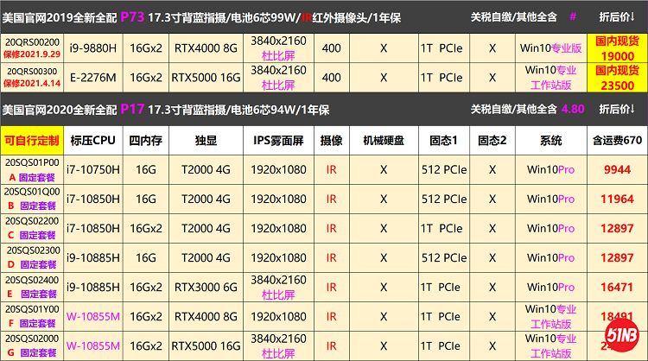This screenshot has height=361, width=648.
Task: Click the yellow 国内现货 19000 price cell
Action: 615,47
